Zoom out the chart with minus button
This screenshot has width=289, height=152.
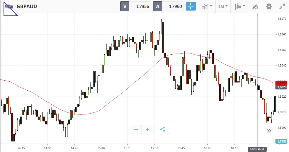pyautogui.click(x=136, y=130)
